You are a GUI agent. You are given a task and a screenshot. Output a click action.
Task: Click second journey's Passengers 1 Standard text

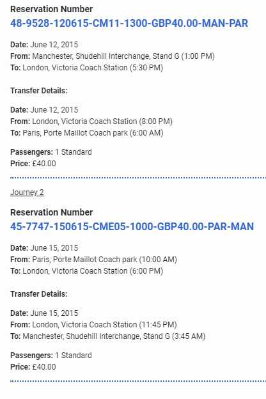tap(51, 356)
